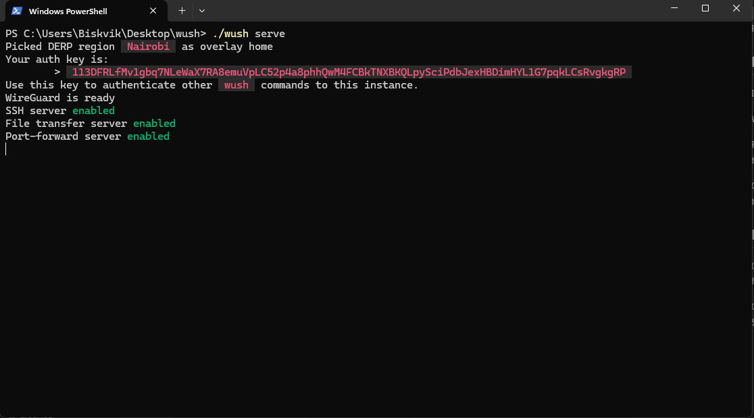Click the auth key string starting 113DFRL
This screenshot has width=754, height=418.
click(349, 72)
